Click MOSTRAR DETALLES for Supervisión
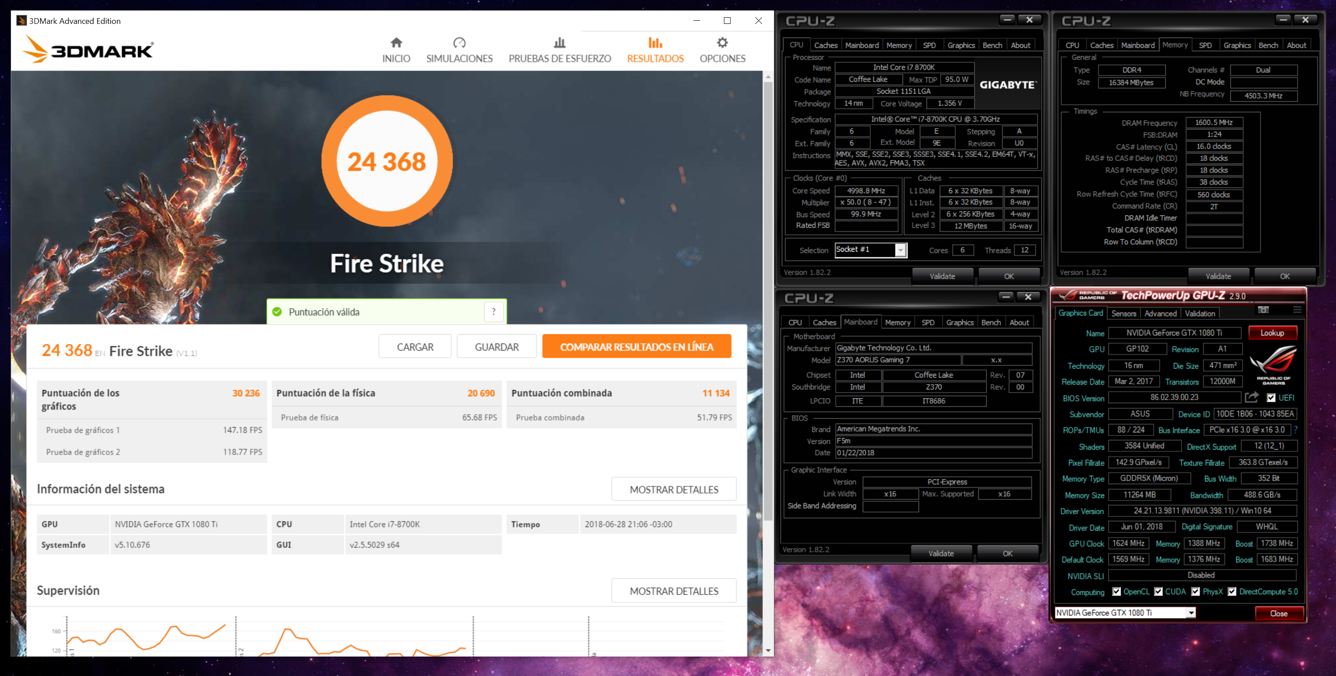 tap(674, 591)
